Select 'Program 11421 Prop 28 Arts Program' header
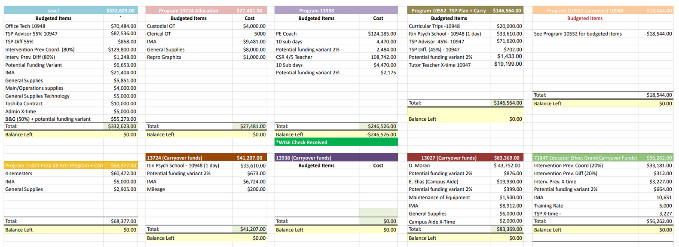Image resolution: width=679 pixels, height=247 pixels. [x=53, y=165]
